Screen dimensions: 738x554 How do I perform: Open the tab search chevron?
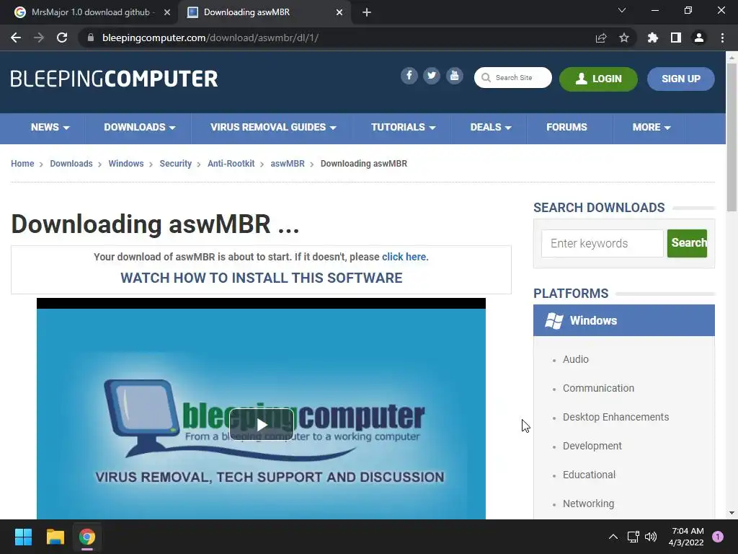click(622, 10)
